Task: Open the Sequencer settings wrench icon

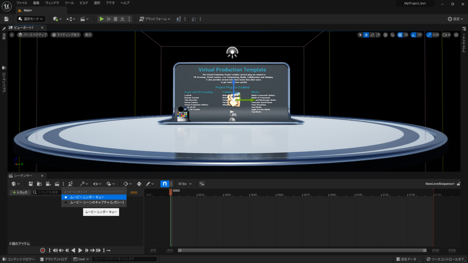Action: (82, 184)
